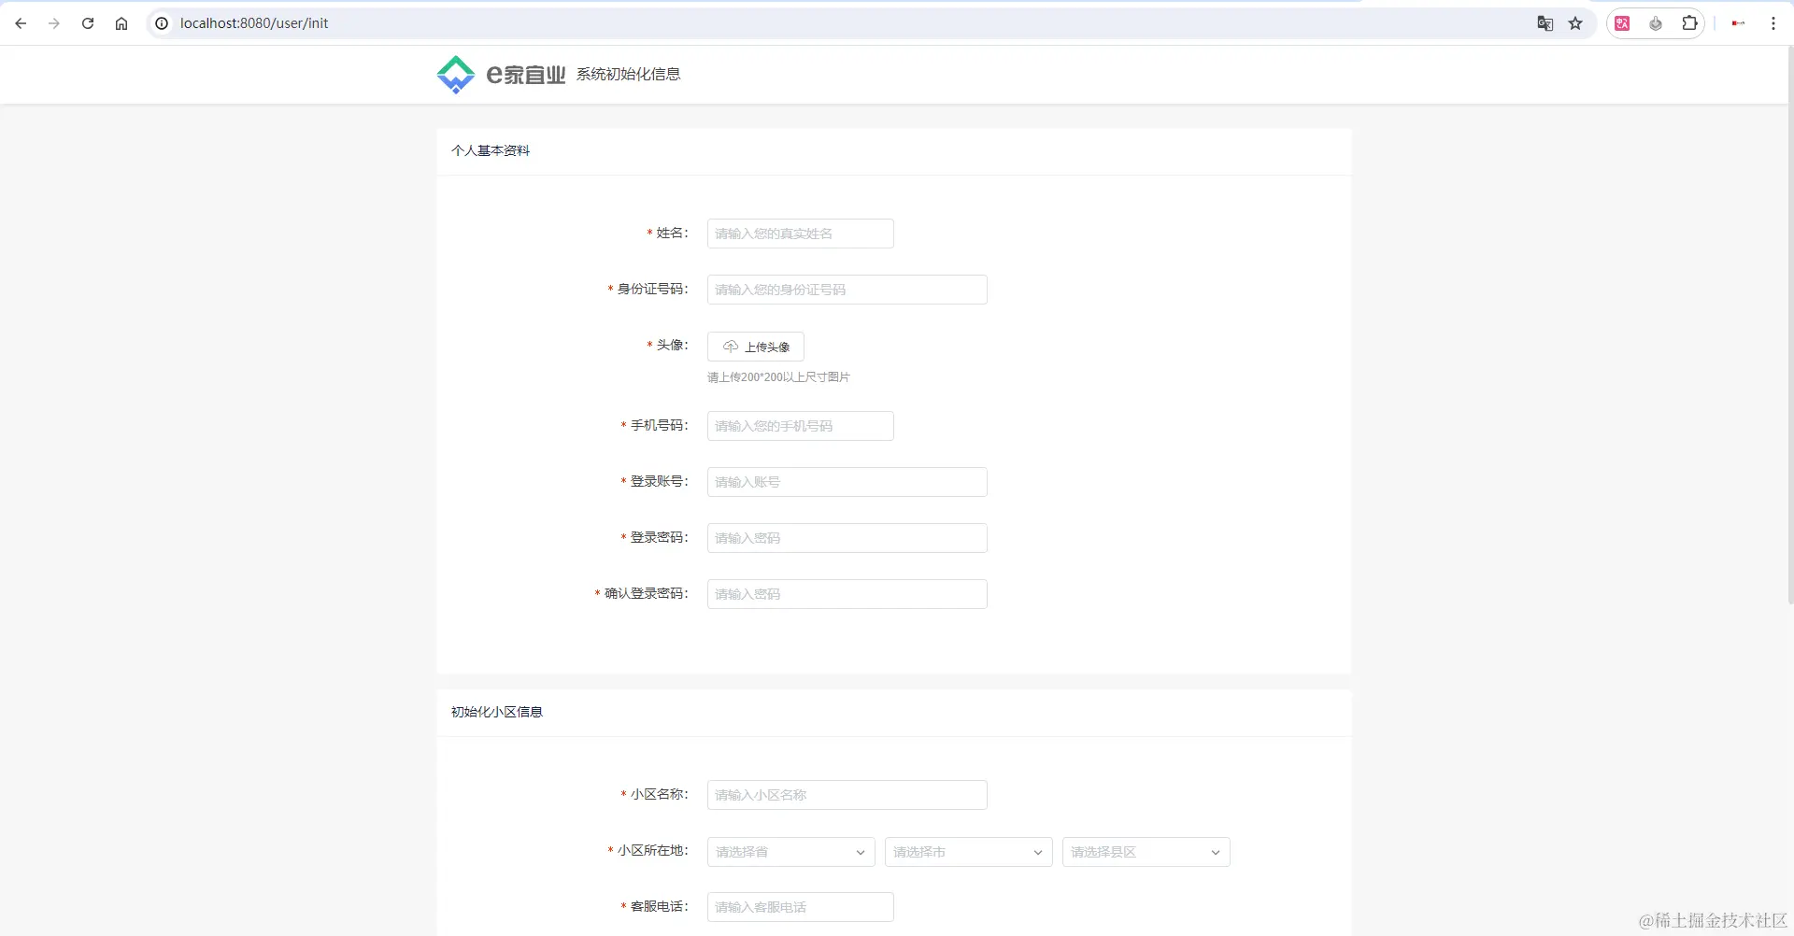
Task: Click the hint 请上传200*200以上尺寸图片
Action: [x=778, y=377]
